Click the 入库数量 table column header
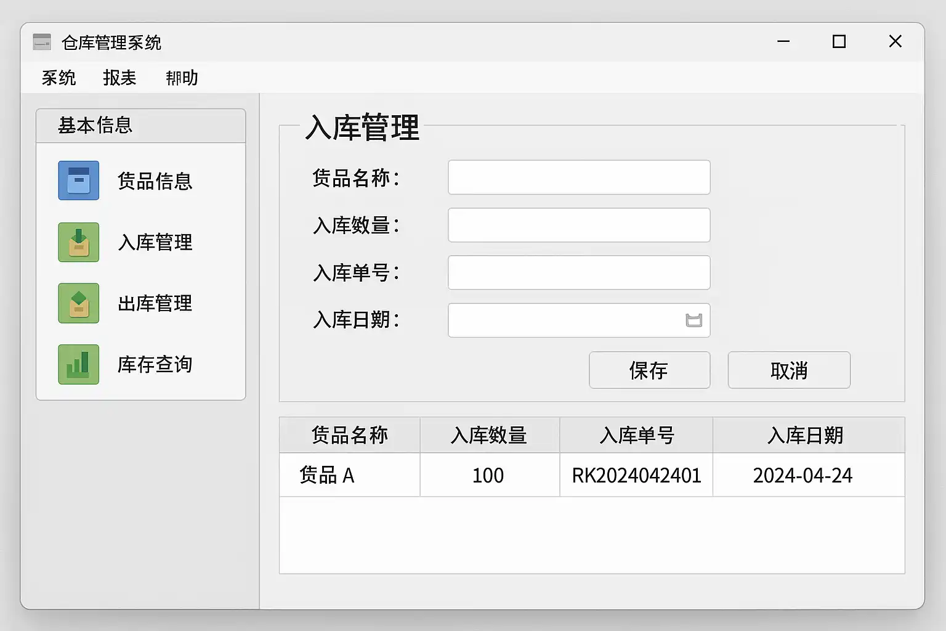946x631 pixels. [490, 435]
